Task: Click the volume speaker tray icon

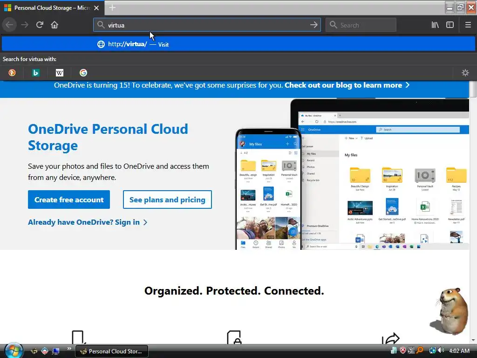Action: tap(441, 351)
